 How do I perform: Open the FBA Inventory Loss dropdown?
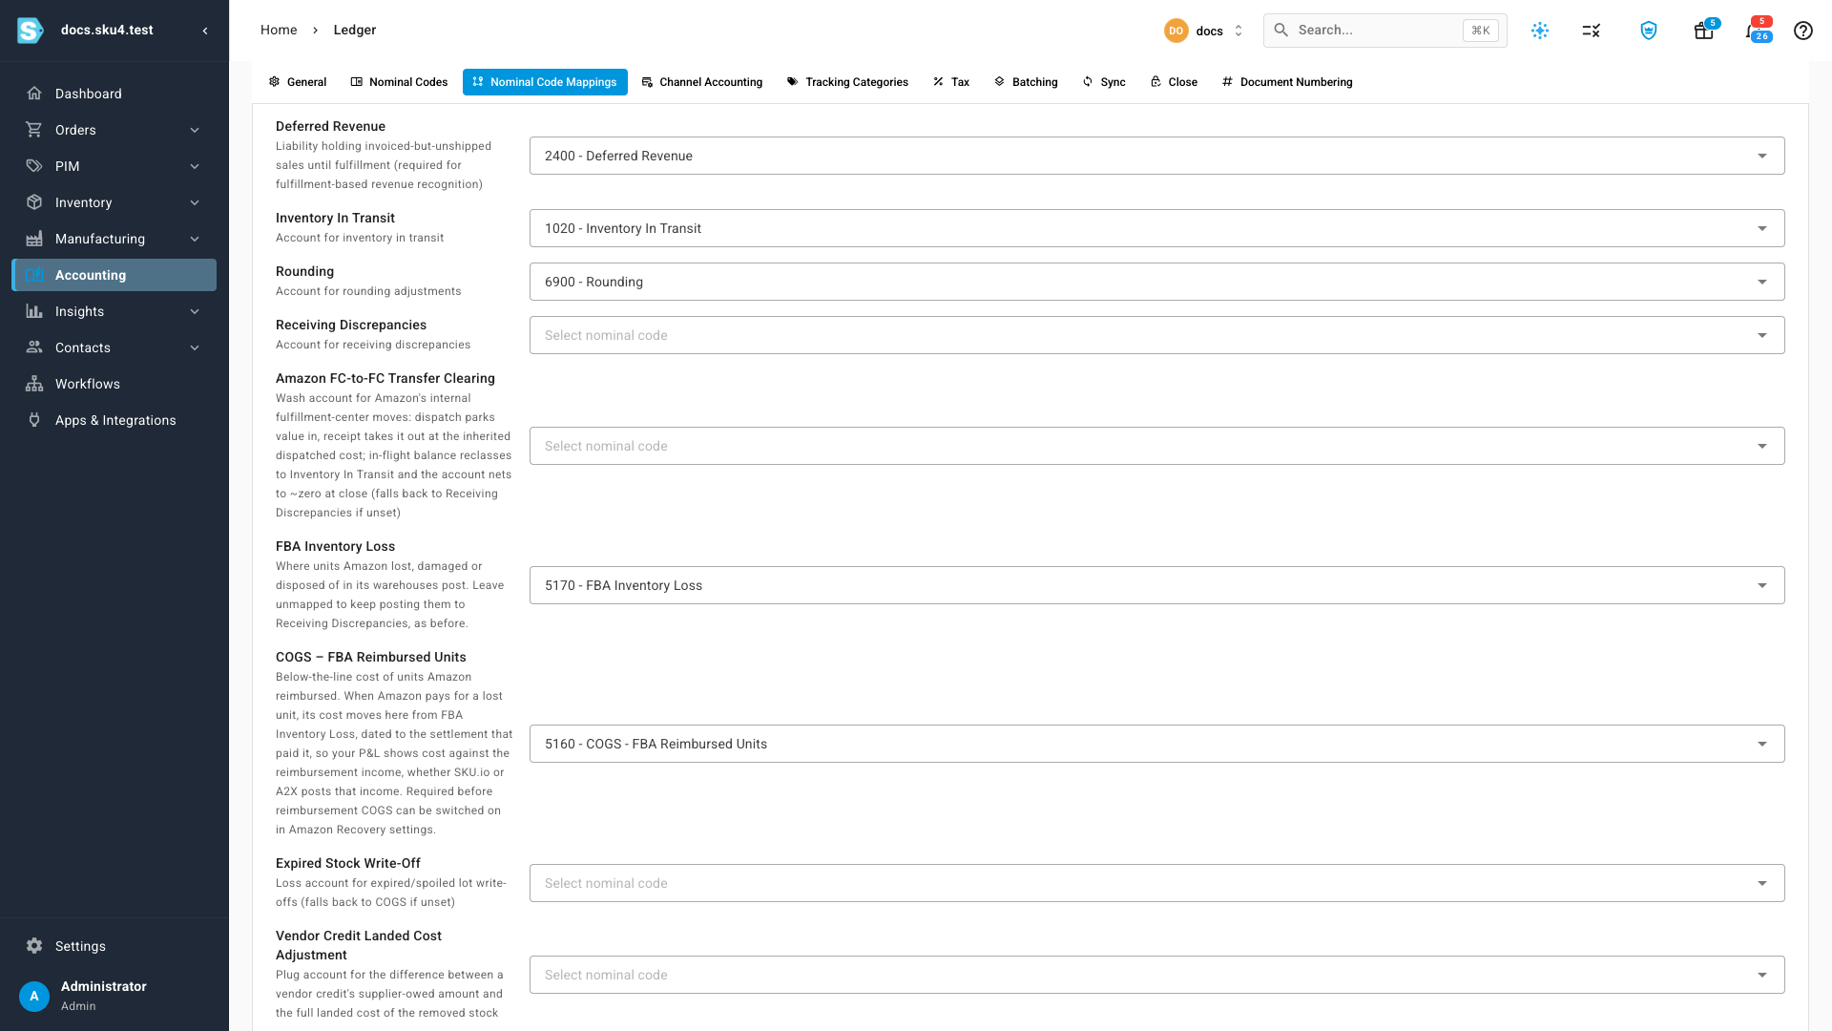point(1156,585)
